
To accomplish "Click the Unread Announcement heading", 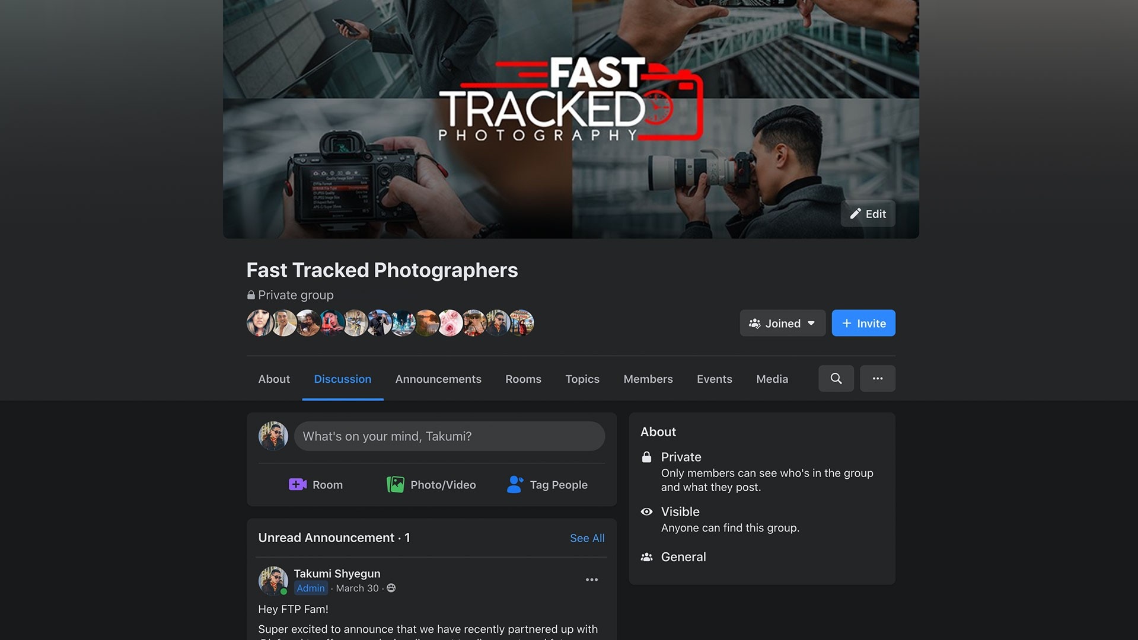I will tap(334, 537).
